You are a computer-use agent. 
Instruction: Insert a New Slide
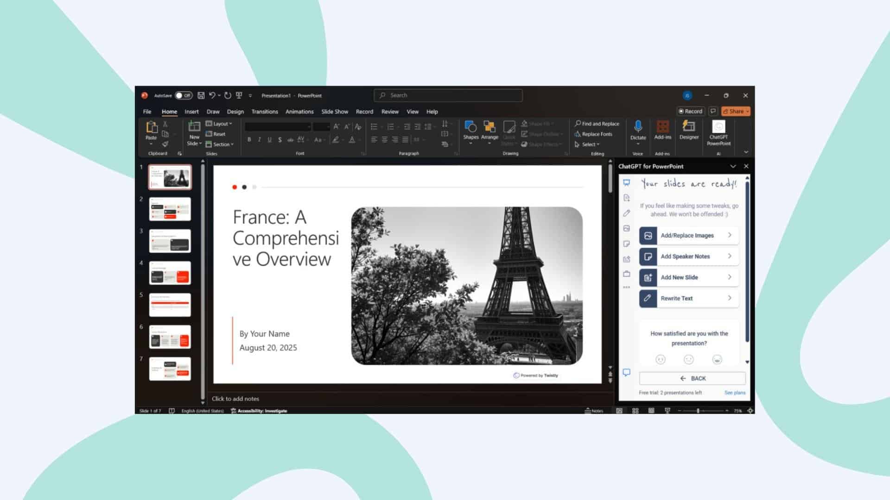tap(194, 128)
